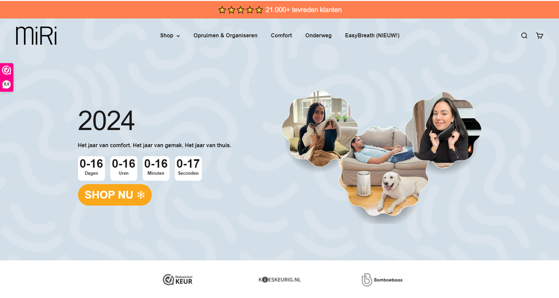The image size is (559, 298).
Task: Click the woman with blanket photo
Action: tap(319, 129)
